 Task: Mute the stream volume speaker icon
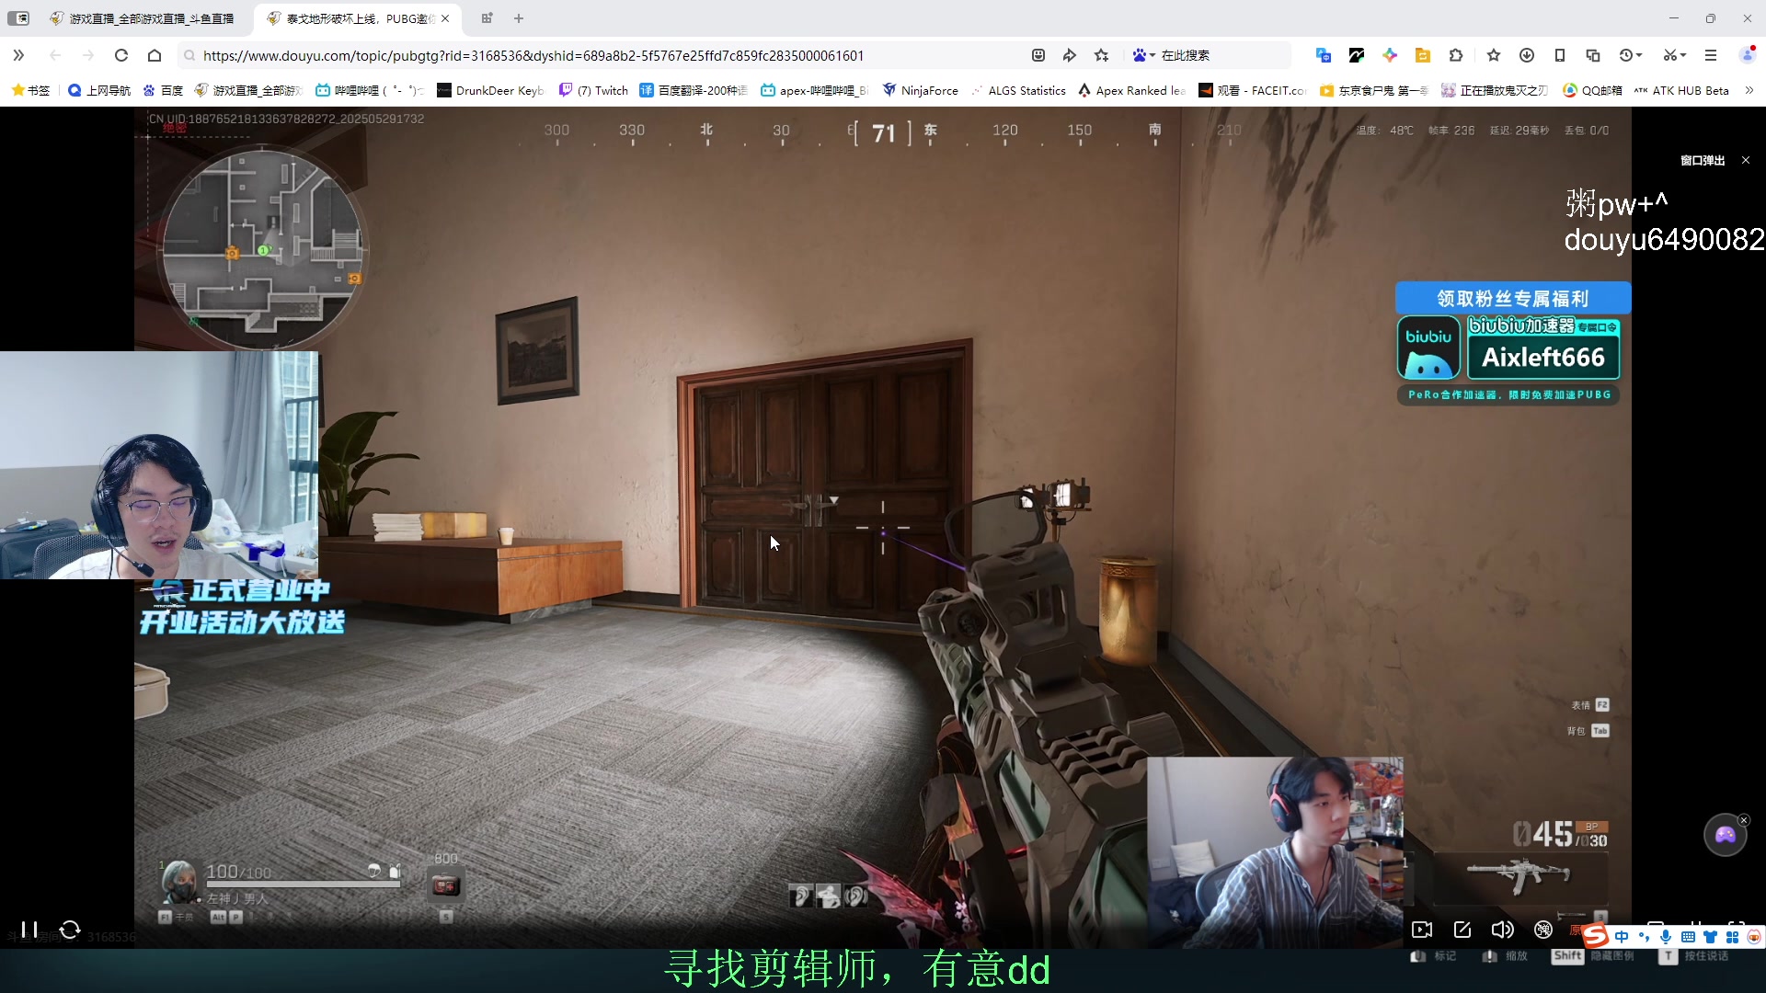tap(1502, 930)
